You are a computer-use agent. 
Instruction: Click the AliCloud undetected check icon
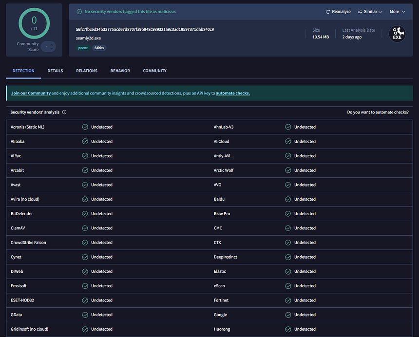pos(288,141)
